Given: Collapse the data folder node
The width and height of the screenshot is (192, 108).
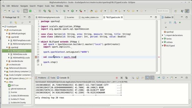Looking at the screenshot, I should [x=5, y=82].
